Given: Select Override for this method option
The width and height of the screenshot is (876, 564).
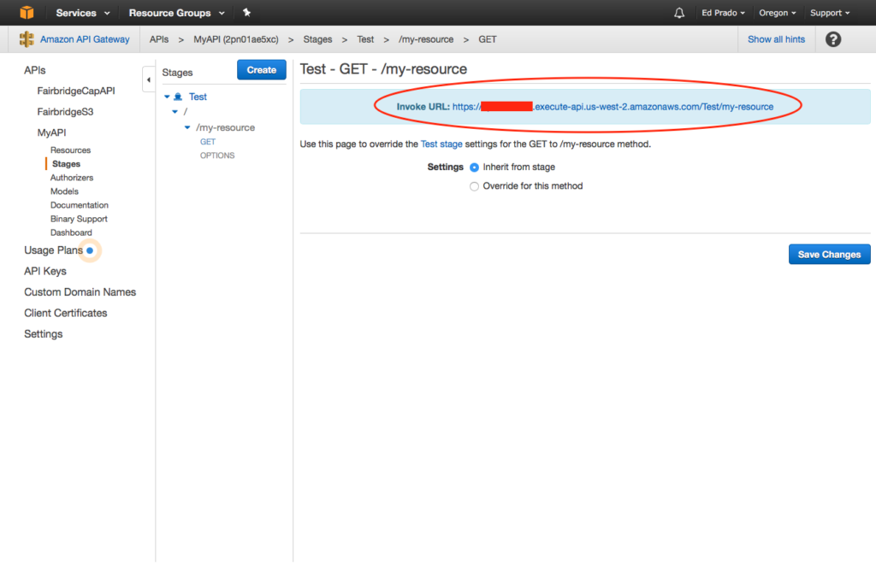Looking at the screenshot, I should [475, 186].
